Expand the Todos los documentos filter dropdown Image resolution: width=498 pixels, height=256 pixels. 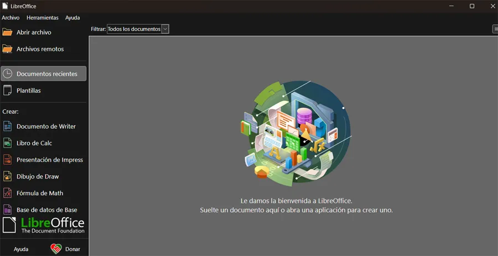point(138,29)
